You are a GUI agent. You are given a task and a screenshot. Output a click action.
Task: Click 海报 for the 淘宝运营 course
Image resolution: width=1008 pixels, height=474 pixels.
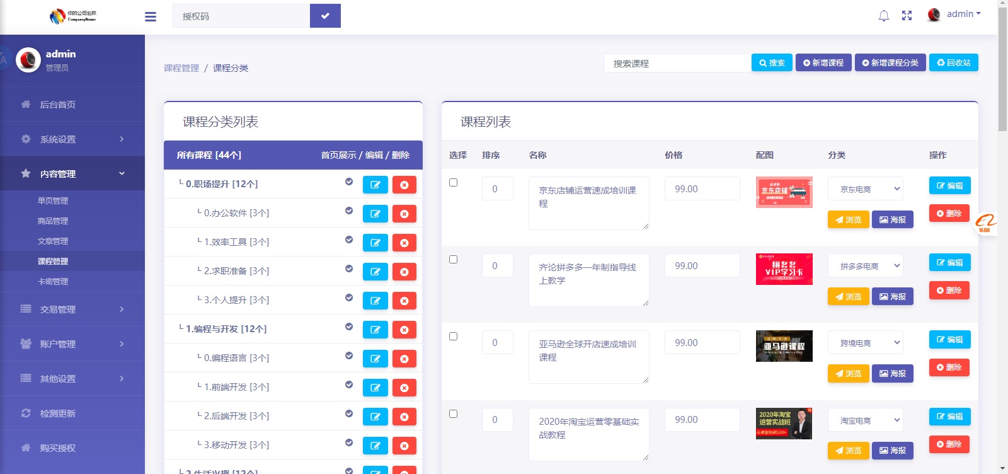pyautogui.click(x=893, y=450)
